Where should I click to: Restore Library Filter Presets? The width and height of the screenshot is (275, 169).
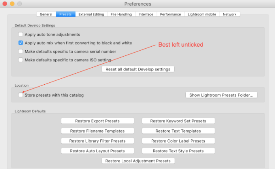pos(98,141)
